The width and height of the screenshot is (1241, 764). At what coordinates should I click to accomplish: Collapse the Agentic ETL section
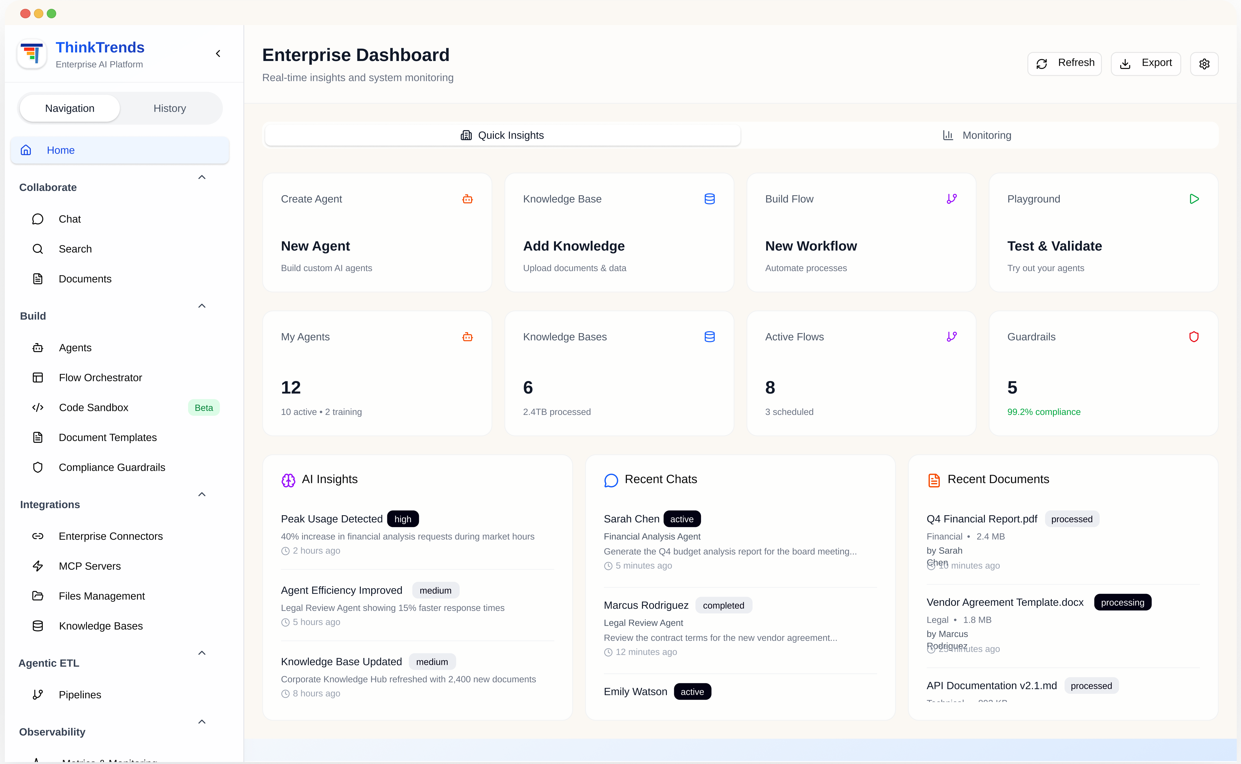click(x=202, y=653)
